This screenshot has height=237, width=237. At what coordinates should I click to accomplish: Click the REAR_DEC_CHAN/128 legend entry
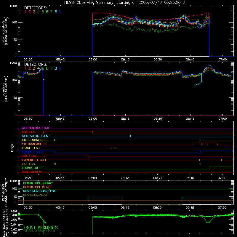click(39, 191)
